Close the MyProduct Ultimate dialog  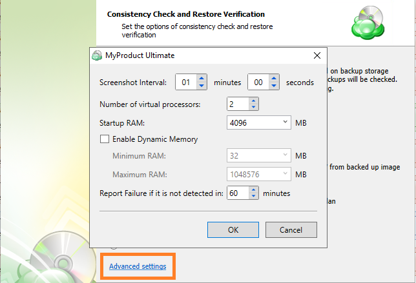[317, 55]
